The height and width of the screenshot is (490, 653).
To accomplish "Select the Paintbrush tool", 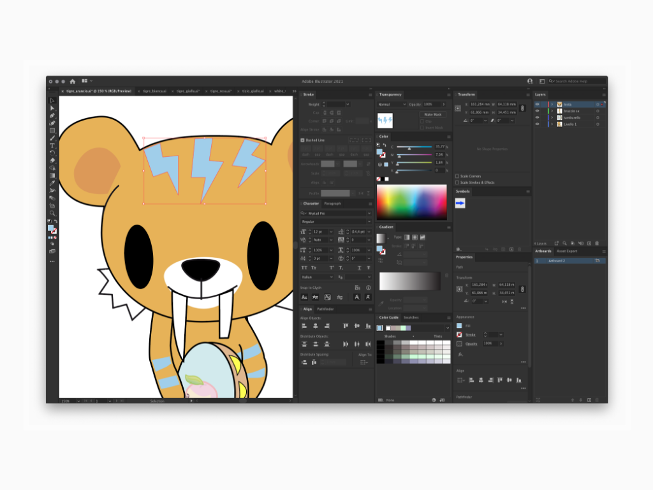I will point(52,138).
